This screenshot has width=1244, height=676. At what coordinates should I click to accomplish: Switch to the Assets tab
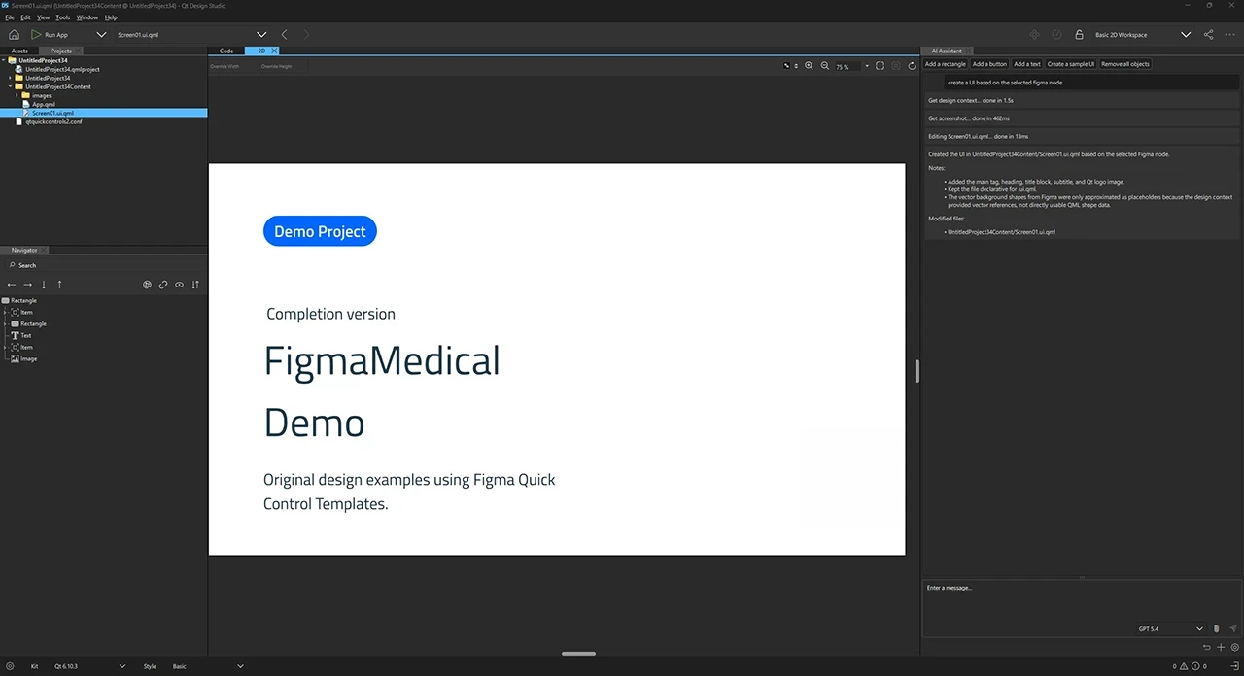pos(19,51)
